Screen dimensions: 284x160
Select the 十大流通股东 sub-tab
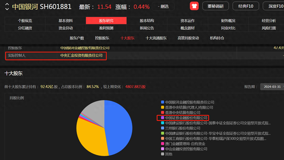pos(156,38)
